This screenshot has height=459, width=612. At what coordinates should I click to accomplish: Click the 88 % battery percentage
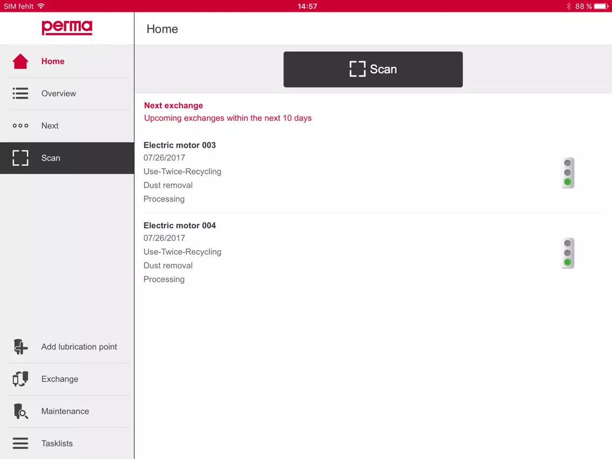pyautogui.click(x=583, y=6)
